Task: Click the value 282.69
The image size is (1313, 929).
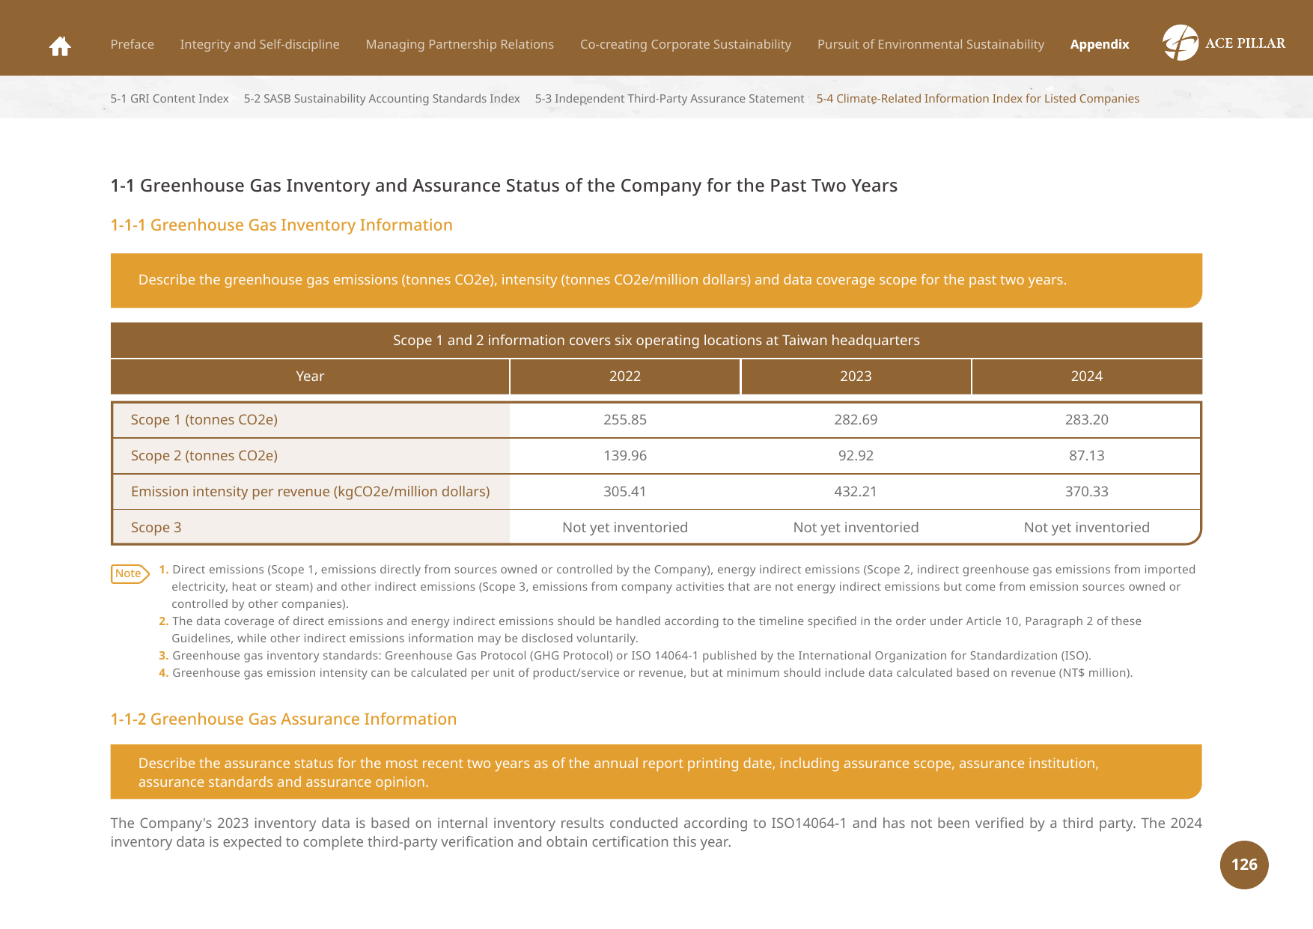Action: click(856, 420)
